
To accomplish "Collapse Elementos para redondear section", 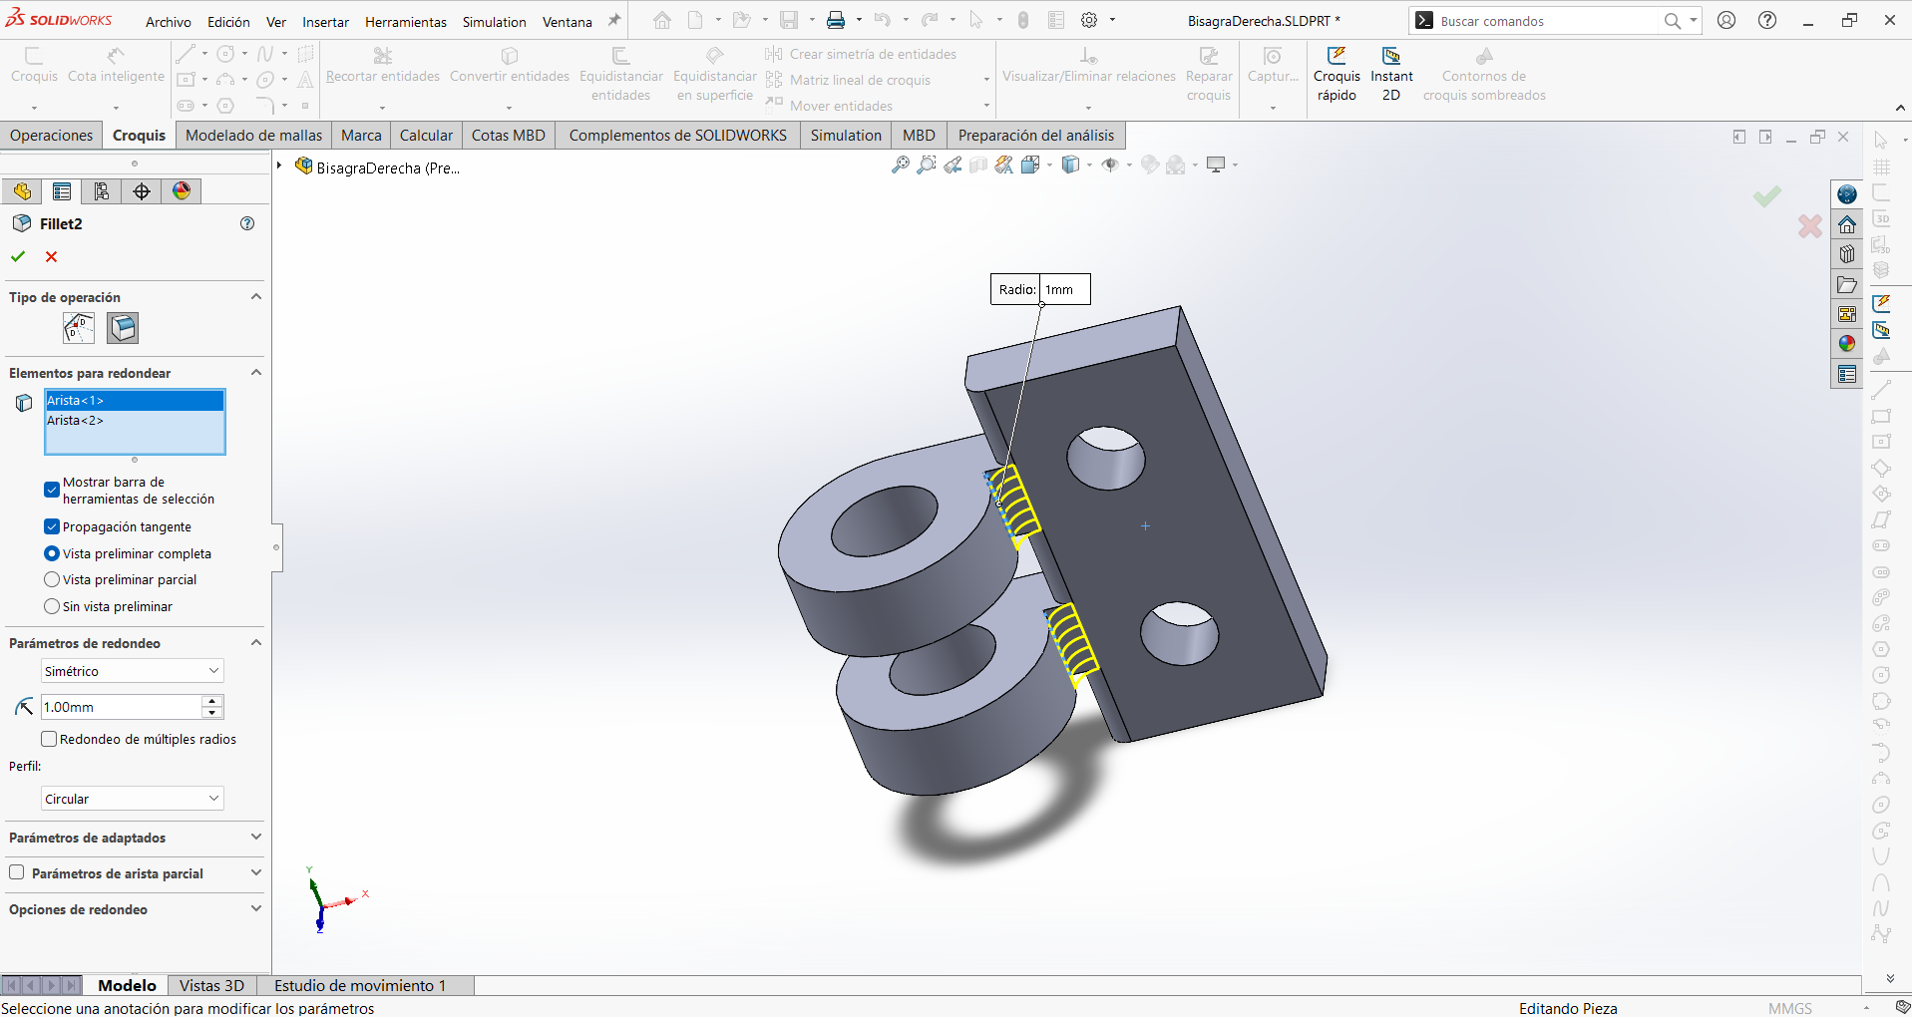I will click(x=256, y=373).
